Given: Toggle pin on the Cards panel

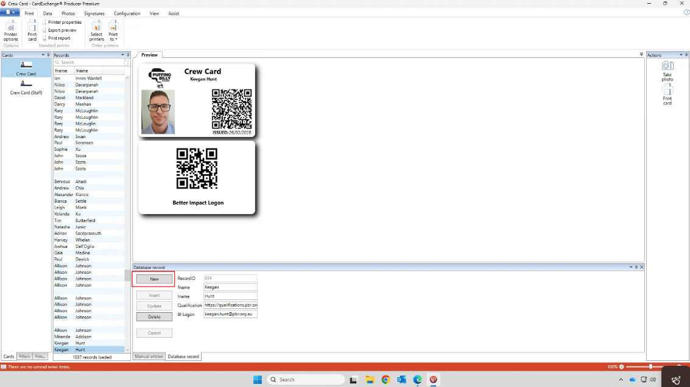Looking at the screenshot, I should [x=49, y=55].
